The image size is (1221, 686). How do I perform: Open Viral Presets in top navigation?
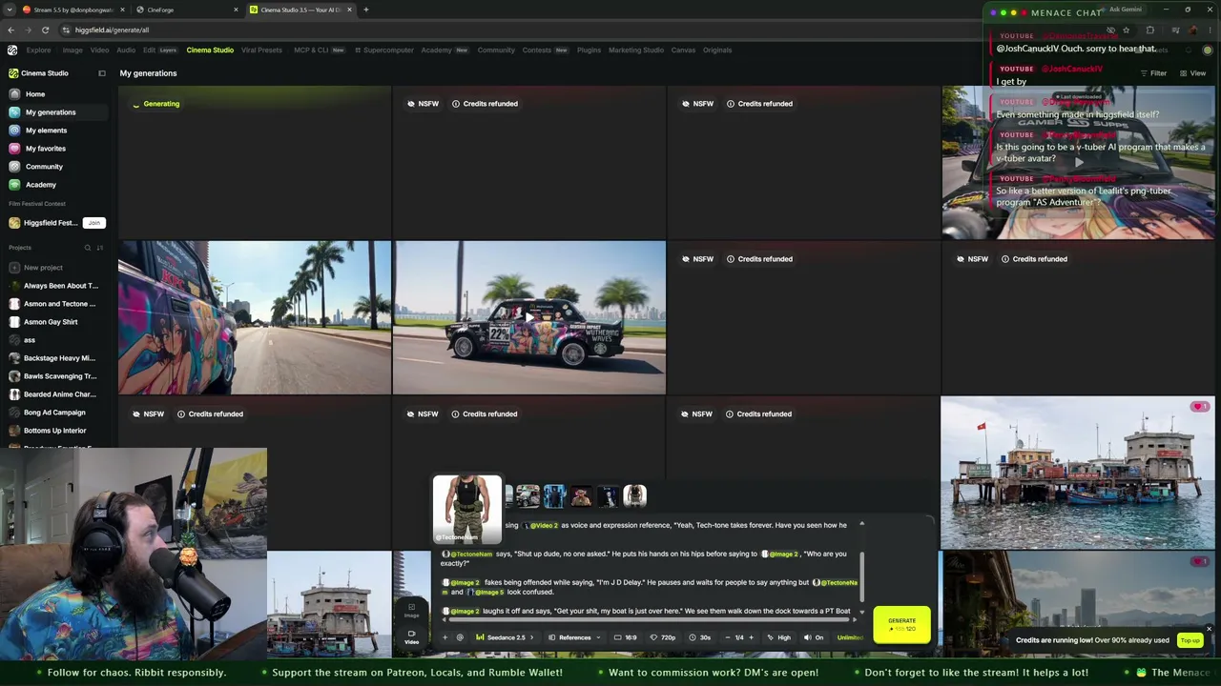point(261,50)
